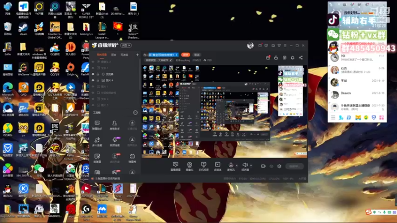The width and height of the screenshot is (397, 223).
Task: Open stream settings gear icon
Action: tap(279, 166)
